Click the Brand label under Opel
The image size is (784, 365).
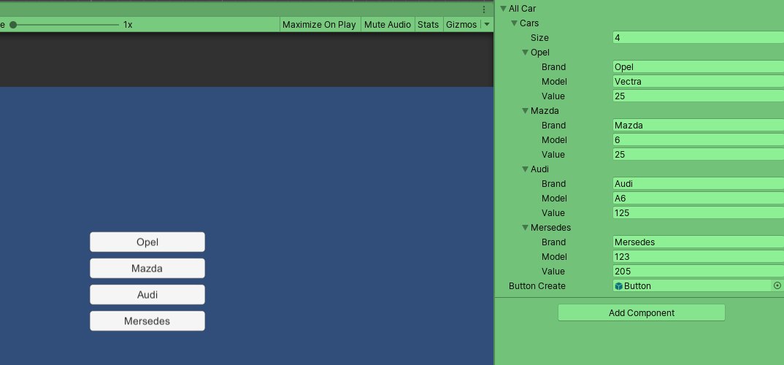pos(553,67)
